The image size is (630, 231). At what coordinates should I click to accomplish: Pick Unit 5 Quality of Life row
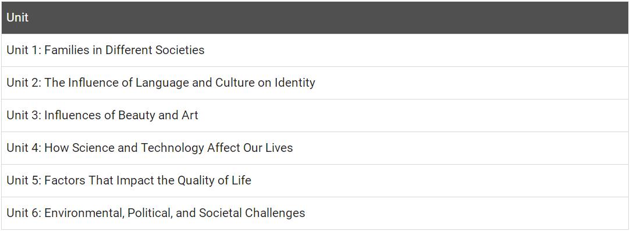coord(315,180)
